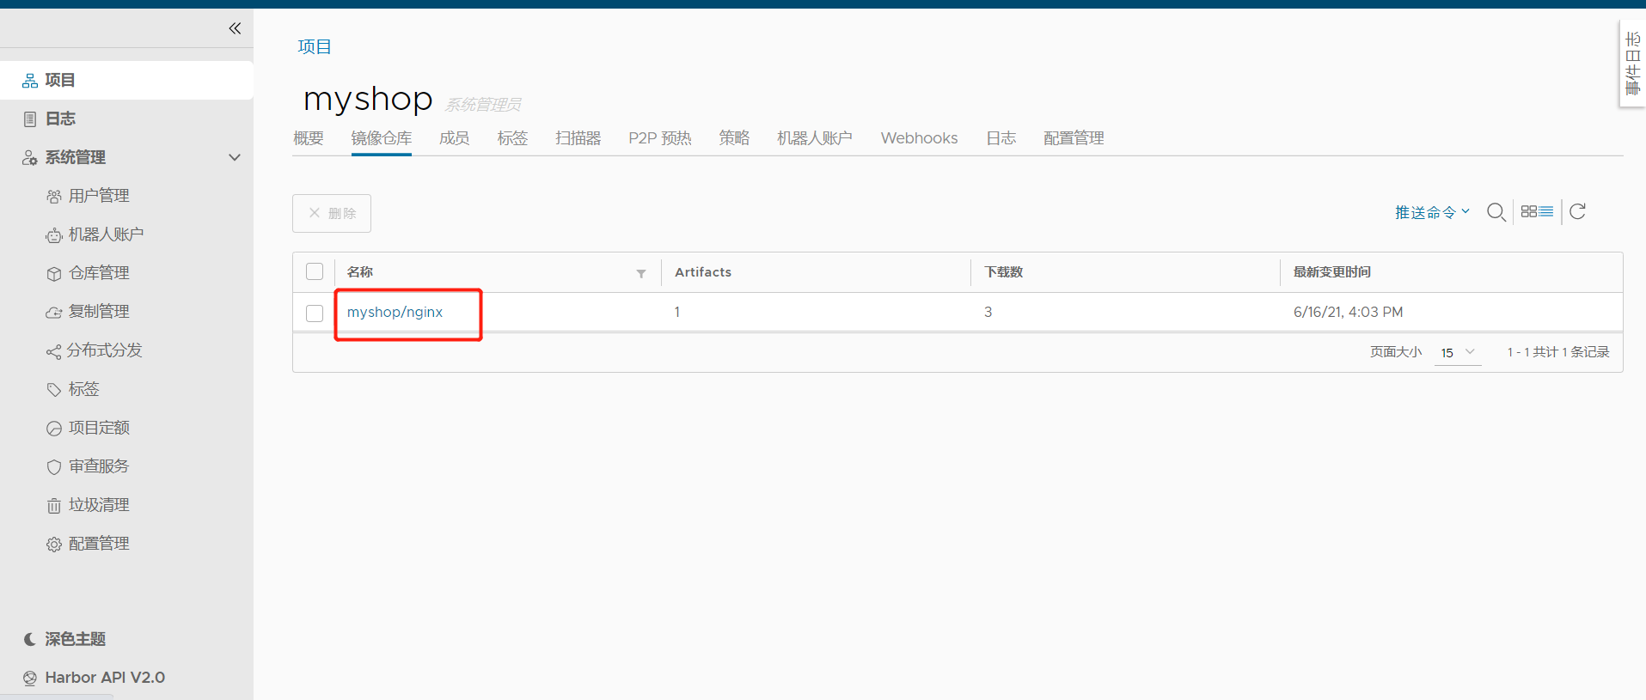Open Harbor API V2.0 link

104,678
